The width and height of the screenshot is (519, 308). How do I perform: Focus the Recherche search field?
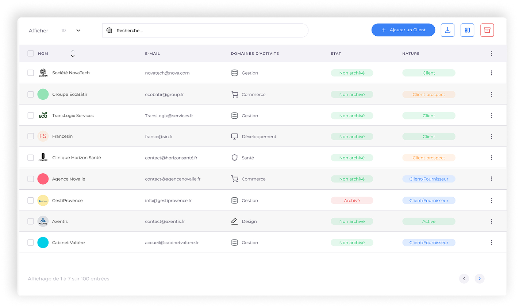208,31
